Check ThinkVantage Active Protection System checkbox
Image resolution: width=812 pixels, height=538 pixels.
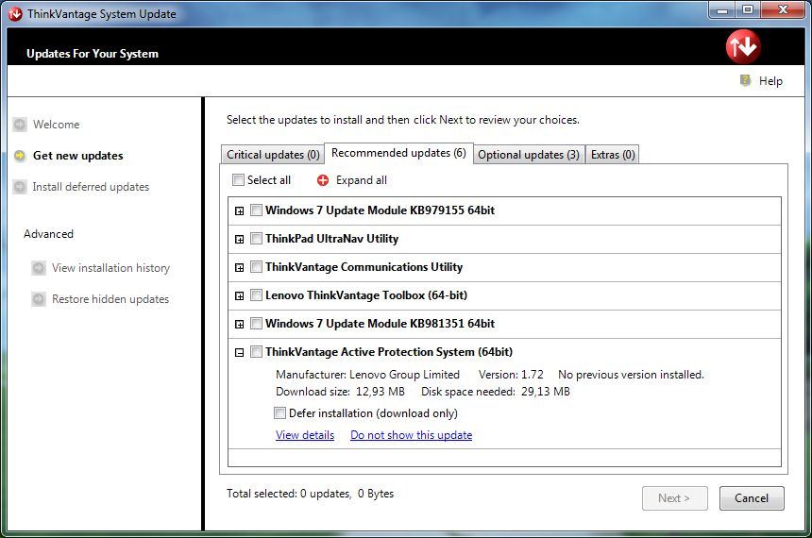pyautogui.click(x=256, y=352)
